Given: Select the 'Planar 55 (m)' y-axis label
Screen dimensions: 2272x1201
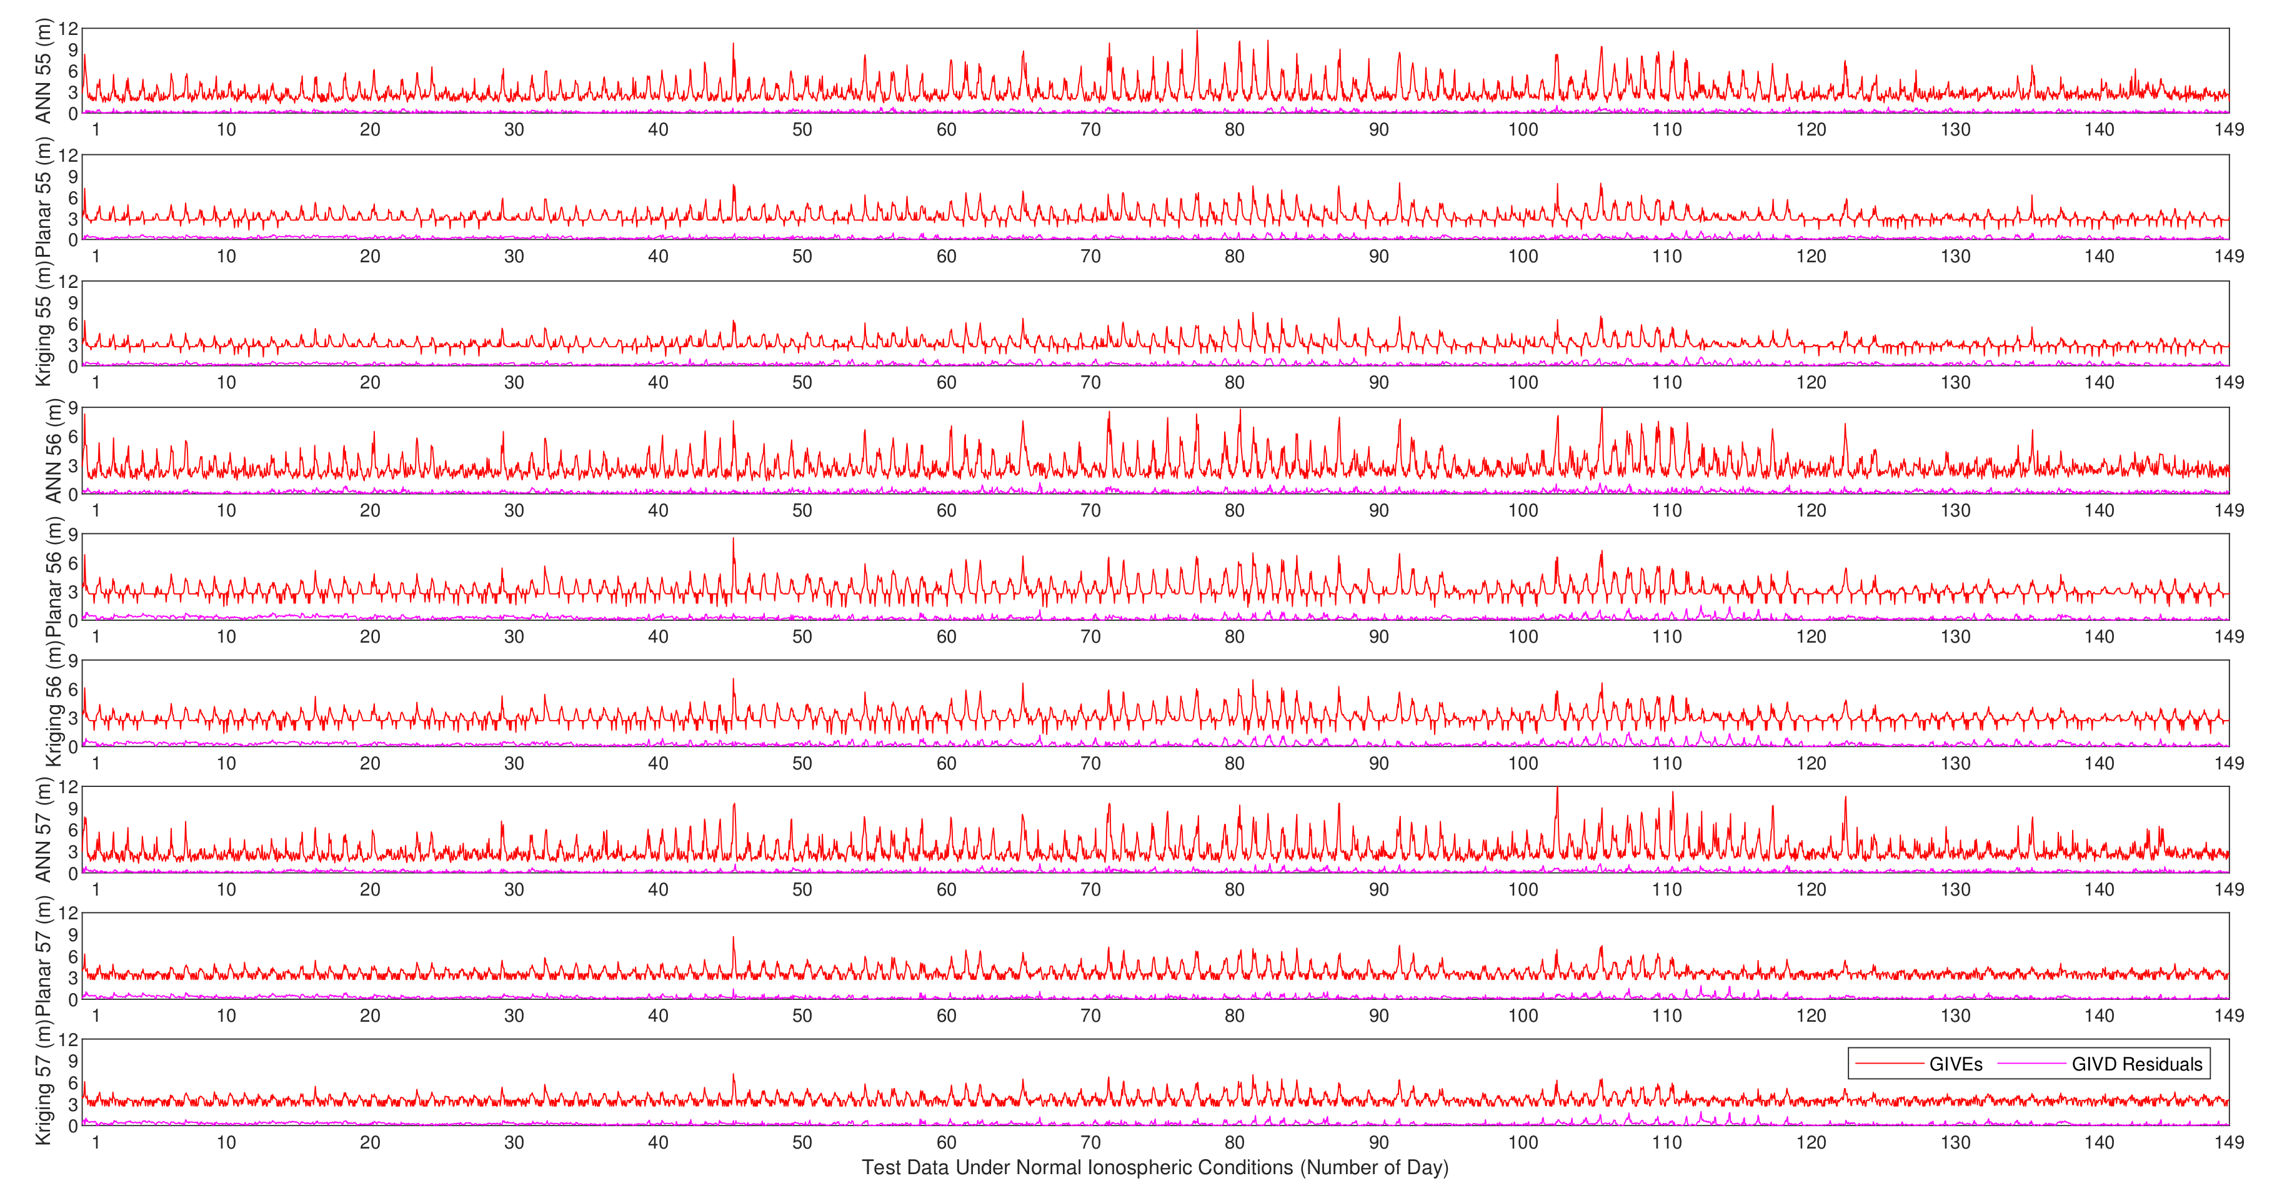Looking at the screenshot, I should click(42, 197).
